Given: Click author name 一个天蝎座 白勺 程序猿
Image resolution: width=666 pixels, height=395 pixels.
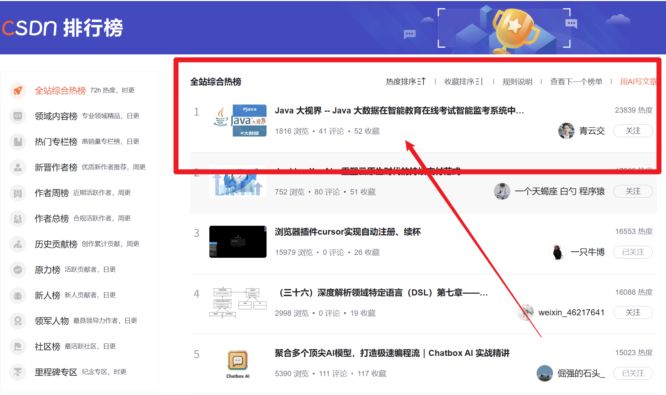Looking at the screenshot, I should pos(560,191).
